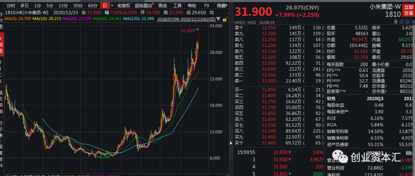Select the 1分 candle interval

point(38,5)
